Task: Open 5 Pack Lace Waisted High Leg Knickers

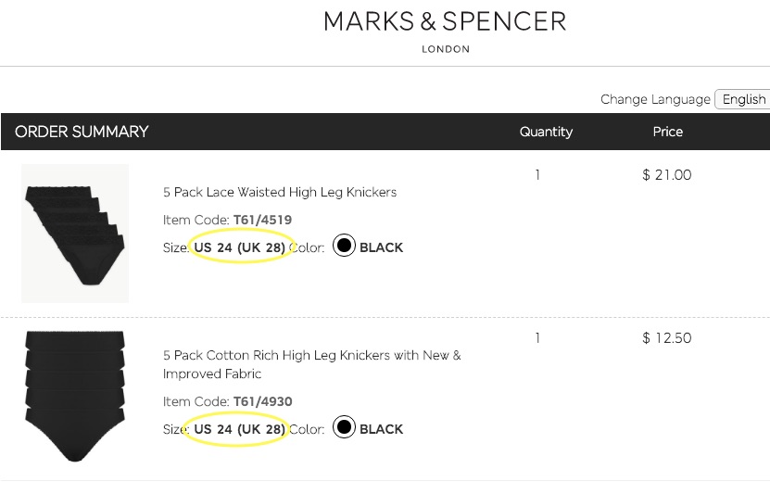Action: click(280, 192)
